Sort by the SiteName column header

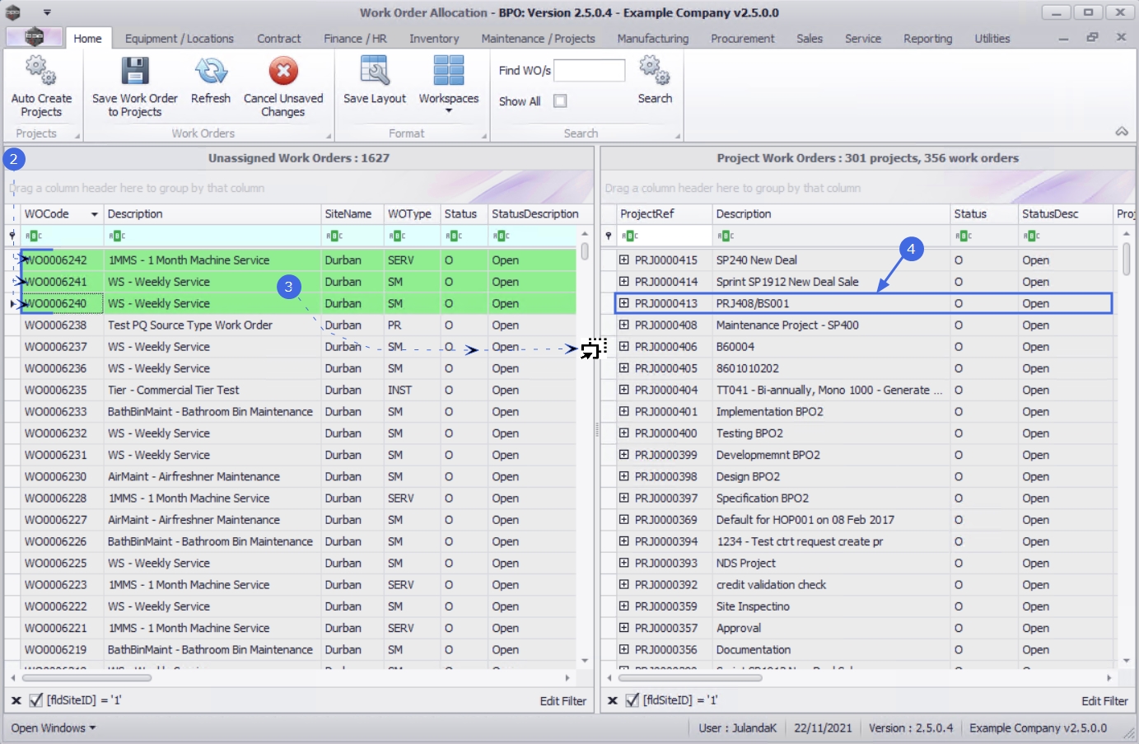tap(352, 214)
